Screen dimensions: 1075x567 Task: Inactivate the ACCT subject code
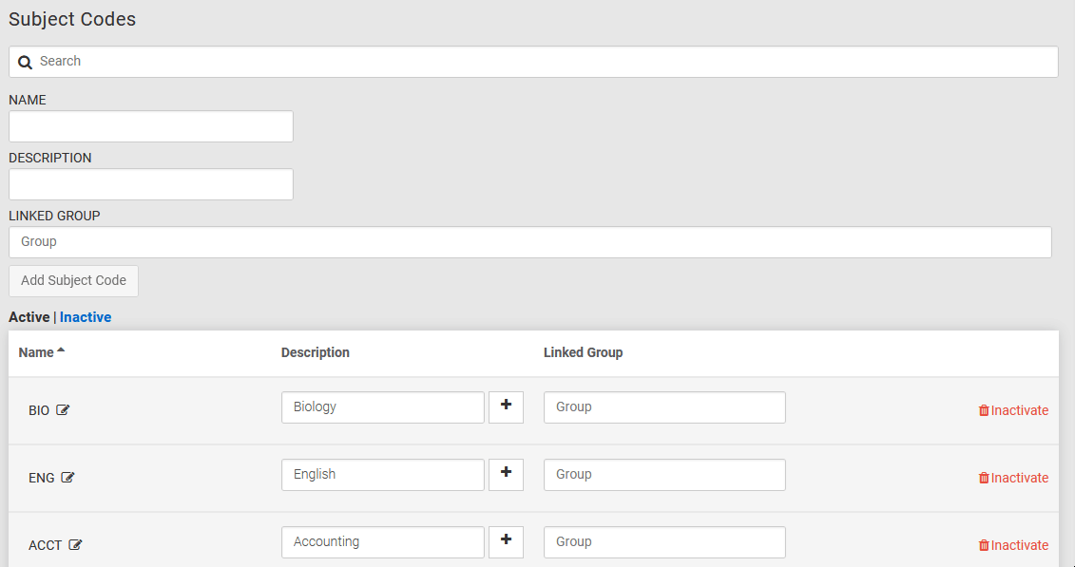(1013, 545)
